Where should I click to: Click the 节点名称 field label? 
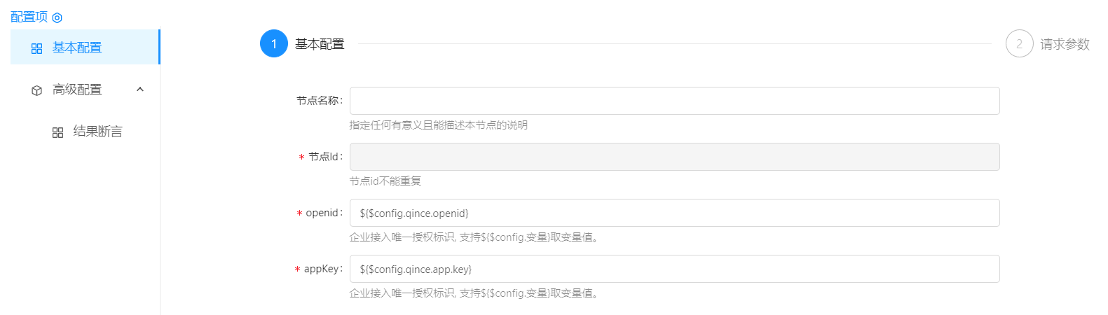tap(318, 101)
